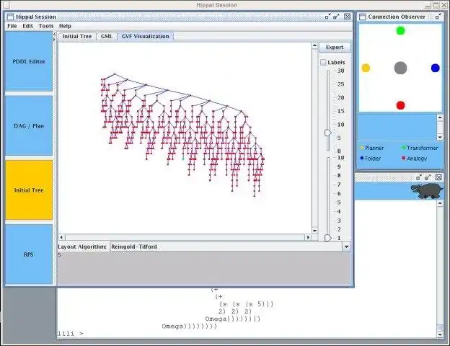This screenshot has width=450, height=346.
Task: Click the Hippal Session internal window icon
Action: coord(10,17)
